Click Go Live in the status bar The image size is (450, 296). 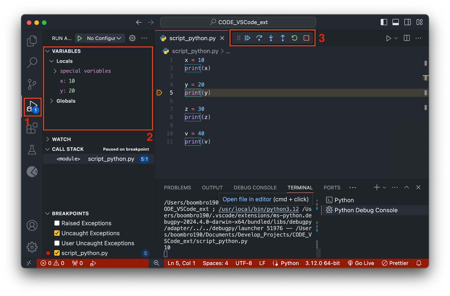tap(361, 263)
